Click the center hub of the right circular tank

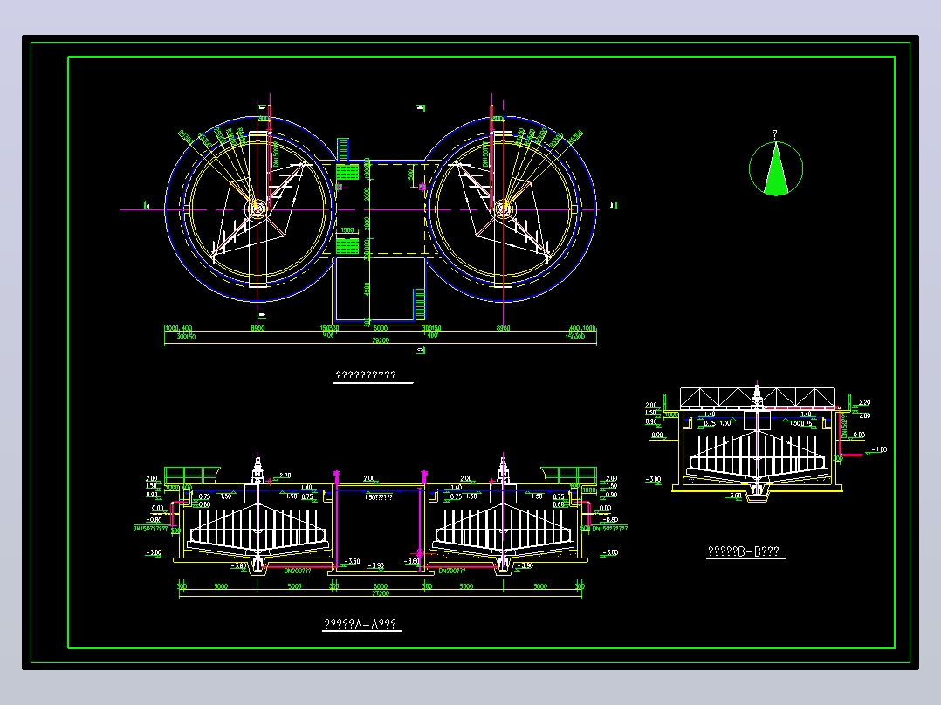(x=504, y=209)
